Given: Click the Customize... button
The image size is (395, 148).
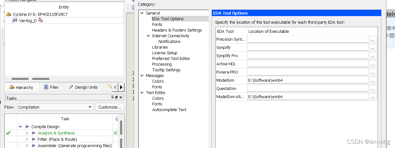Looking at the screenshot, I should coord(110,107).
